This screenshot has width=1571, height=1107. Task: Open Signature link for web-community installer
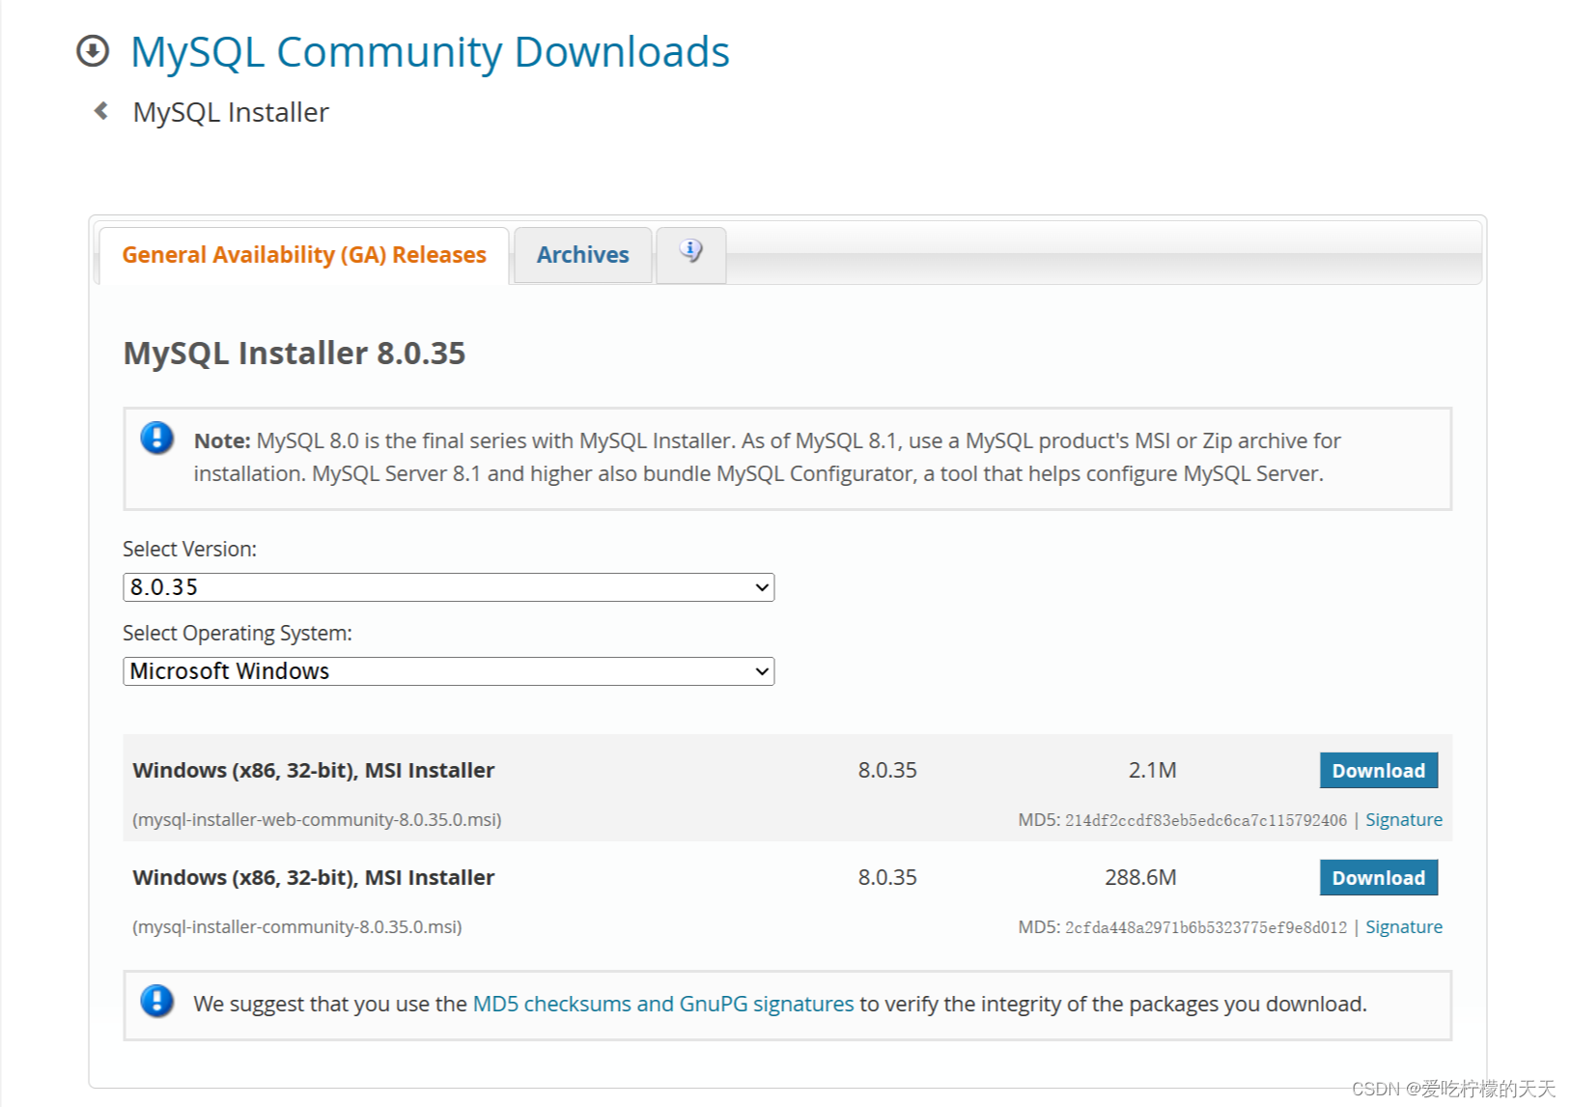[x=1404, y=820]
